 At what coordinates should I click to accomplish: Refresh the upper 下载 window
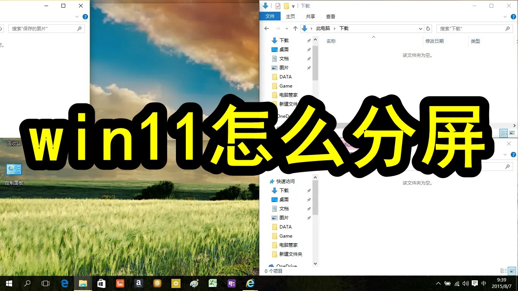pos(429,28)
